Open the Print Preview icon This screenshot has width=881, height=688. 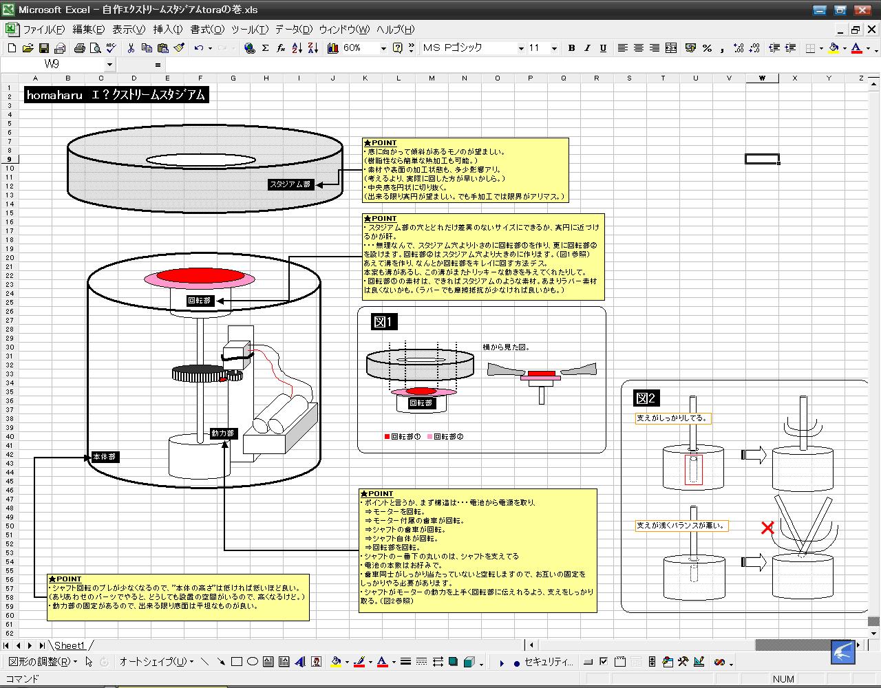pyautogui.click(x=95, y=48)
